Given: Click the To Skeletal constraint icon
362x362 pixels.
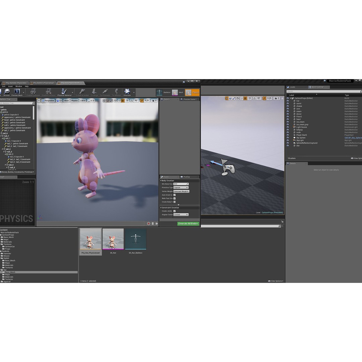Looking at the screenshot, I should (x=116, y=92).
